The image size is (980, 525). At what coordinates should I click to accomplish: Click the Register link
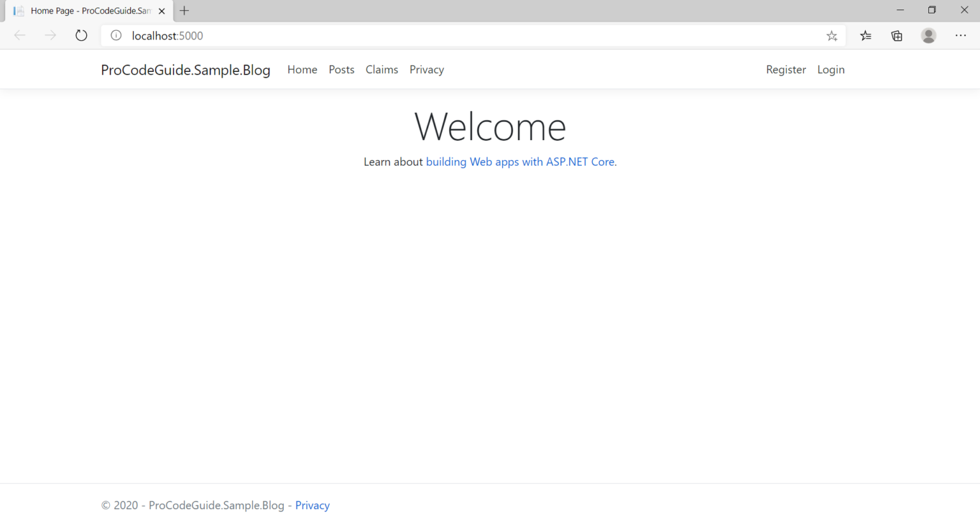pos(785,69)
